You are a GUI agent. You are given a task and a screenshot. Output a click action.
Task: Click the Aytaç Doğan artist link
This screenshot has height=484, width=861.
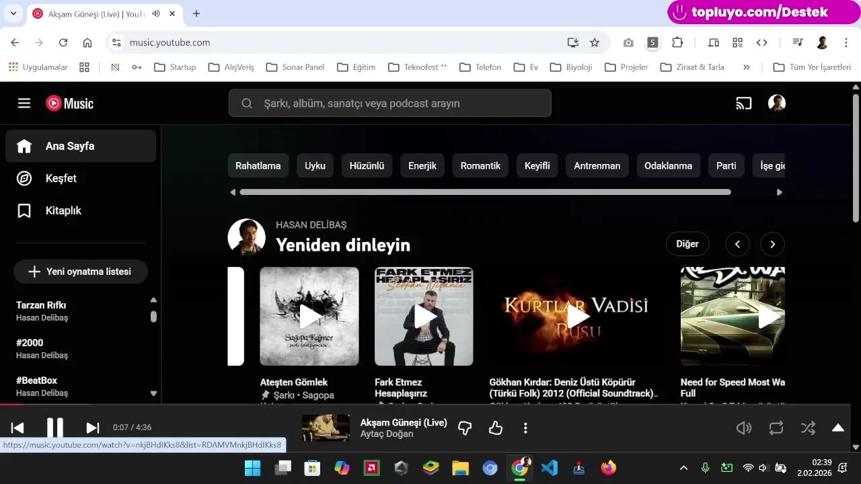coord(387,434)
